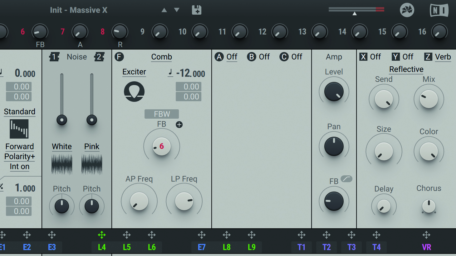Go to previous preset with up arrow
456x256 pixels.
tap(164, 10)
